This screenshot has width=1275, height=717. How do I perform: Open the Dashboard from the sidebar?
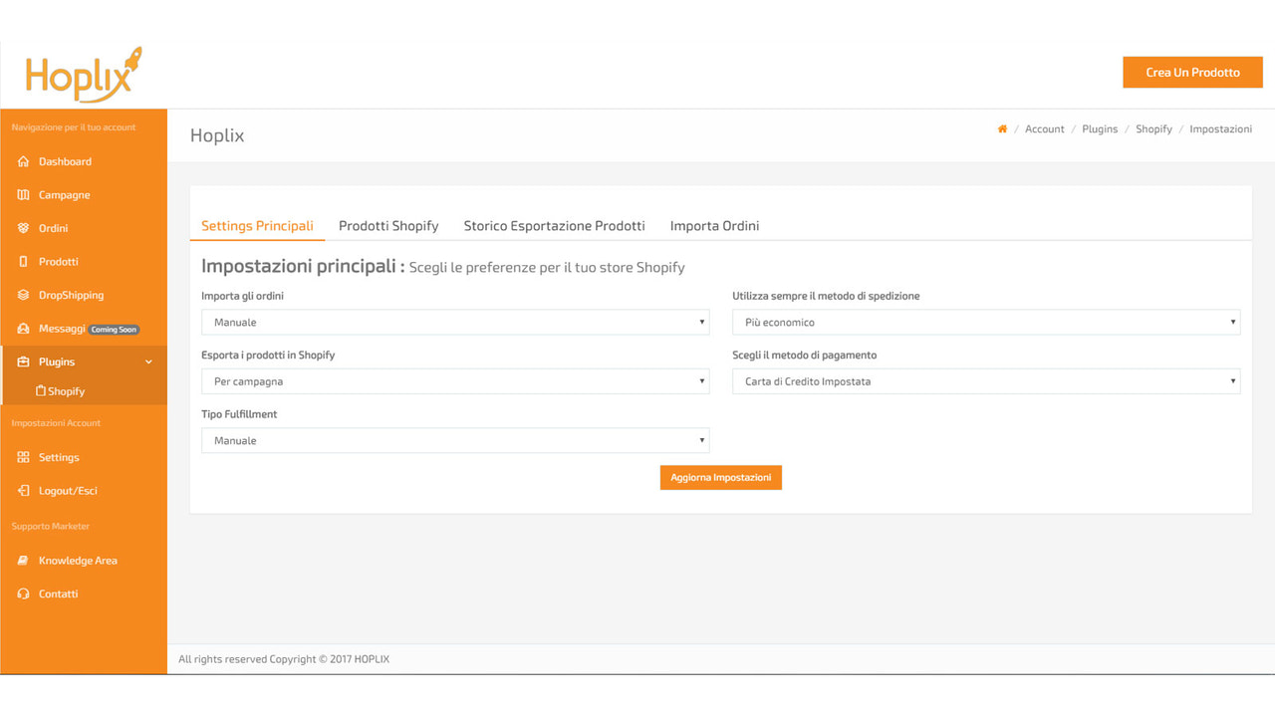(66, 161)
